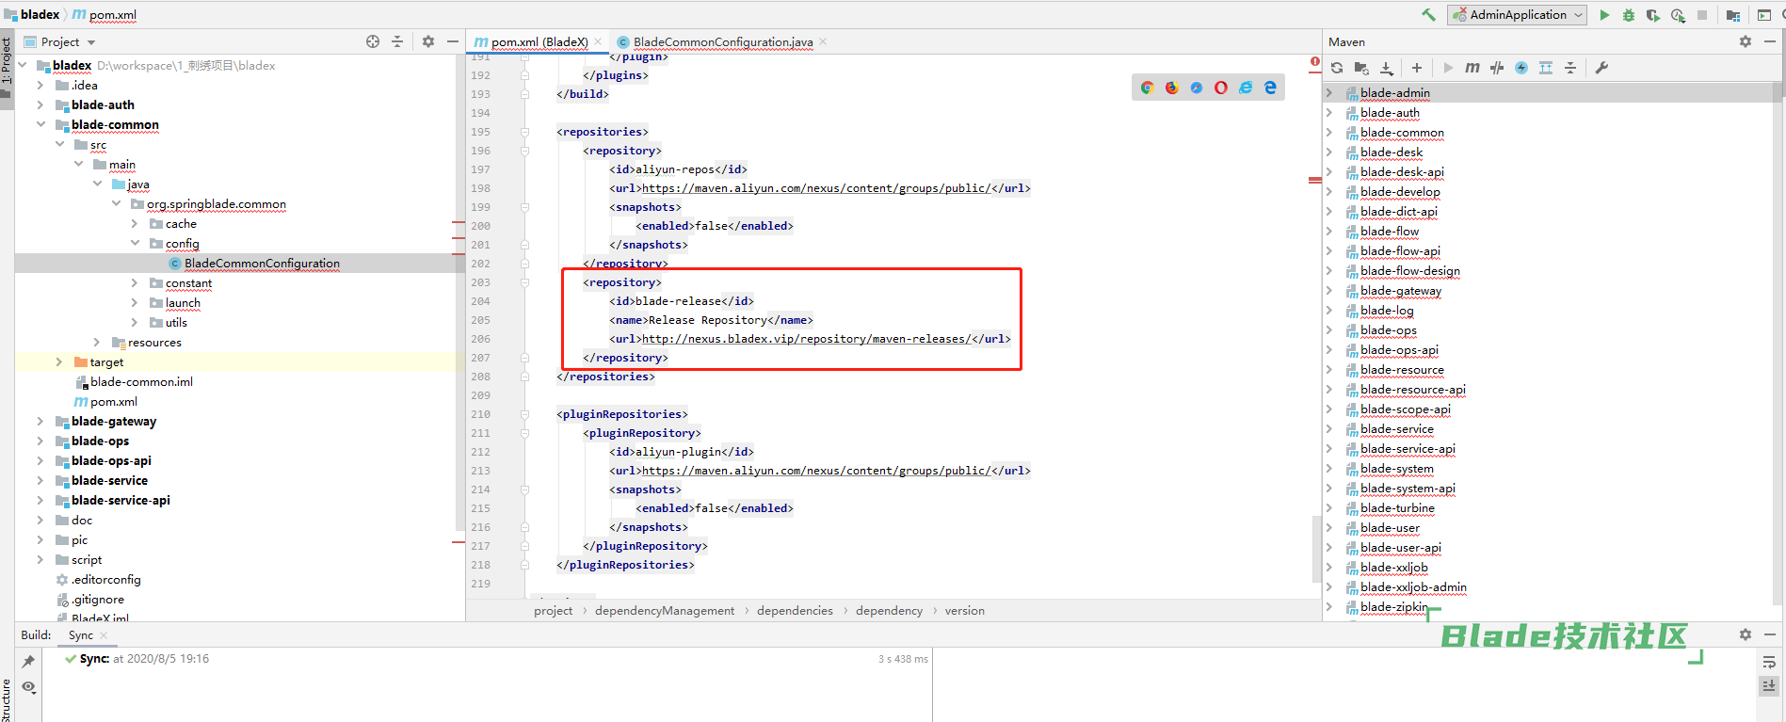Click pom.xml in the navigation bar

tap(105, 14)
